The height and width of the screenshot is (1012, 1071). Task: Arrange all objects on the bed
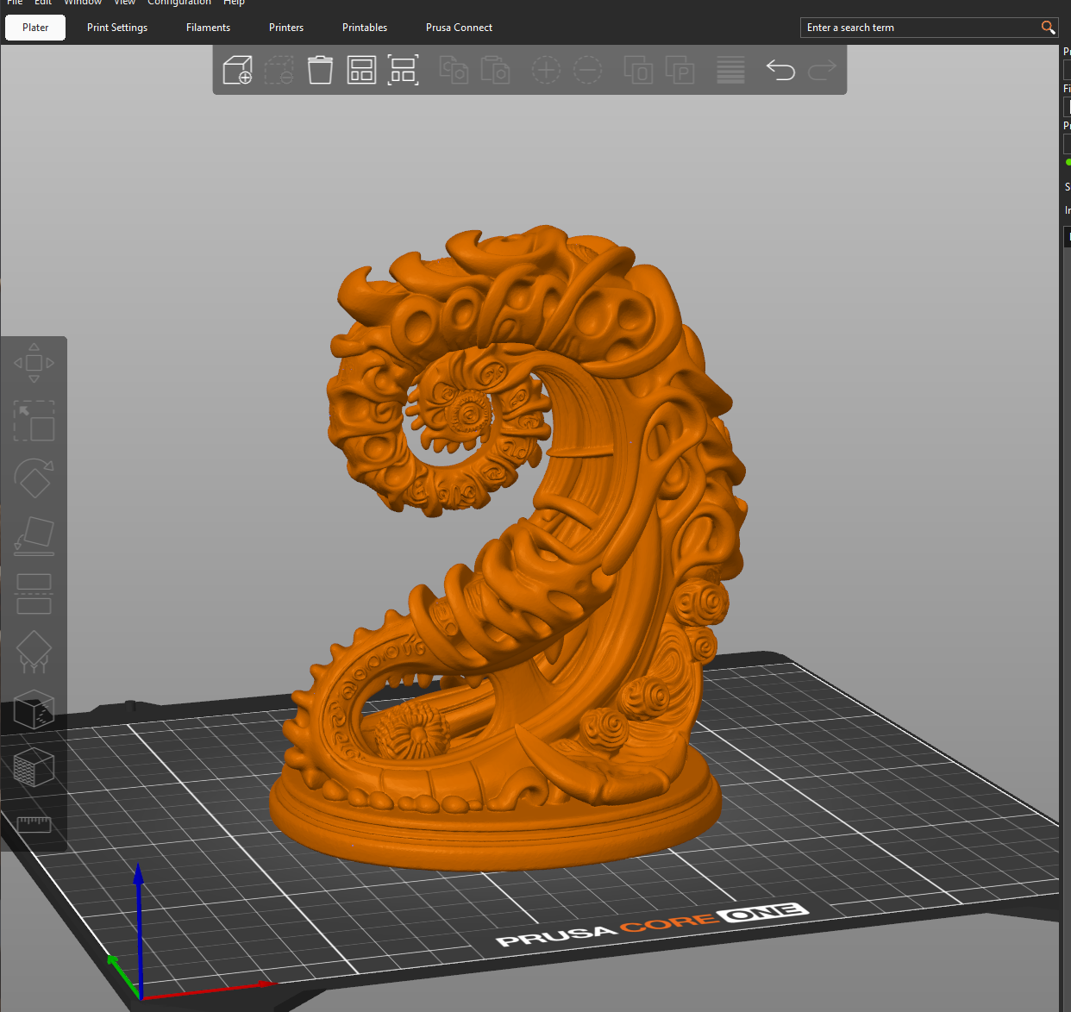coord(361,70)
